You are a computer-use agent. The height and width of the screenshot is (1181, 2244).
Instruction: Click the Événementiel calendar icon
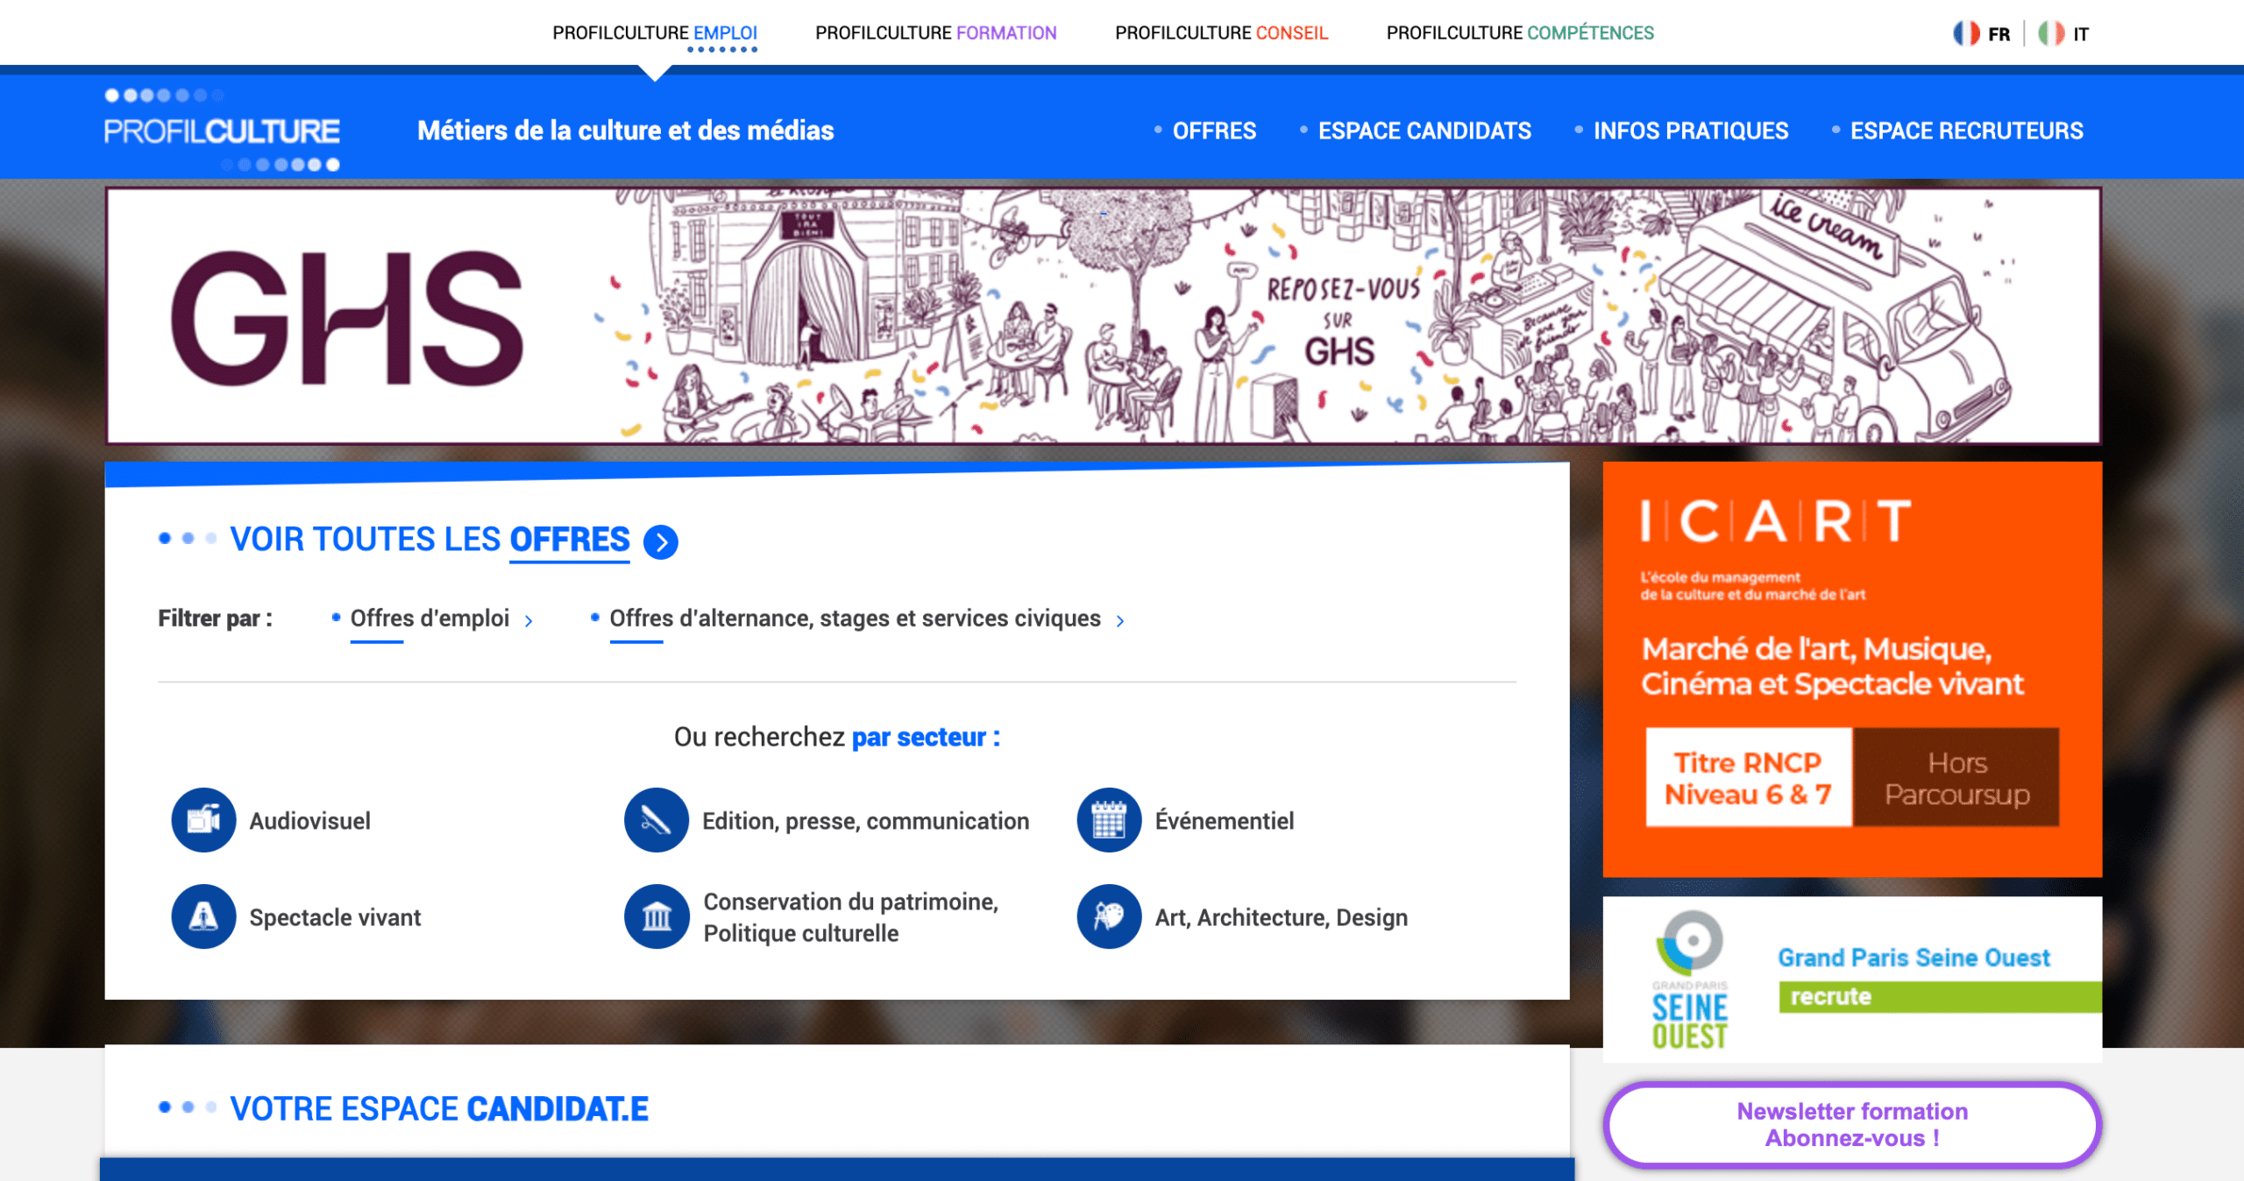pyautogui.click(x=1109, y=820)
